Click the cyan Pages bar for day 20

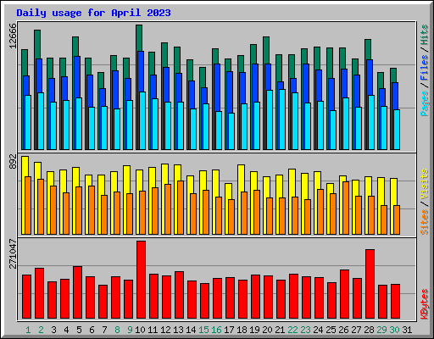pos(270,119)
